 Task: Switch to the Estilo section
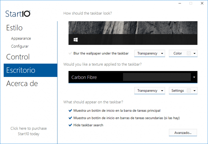[15, 28]
